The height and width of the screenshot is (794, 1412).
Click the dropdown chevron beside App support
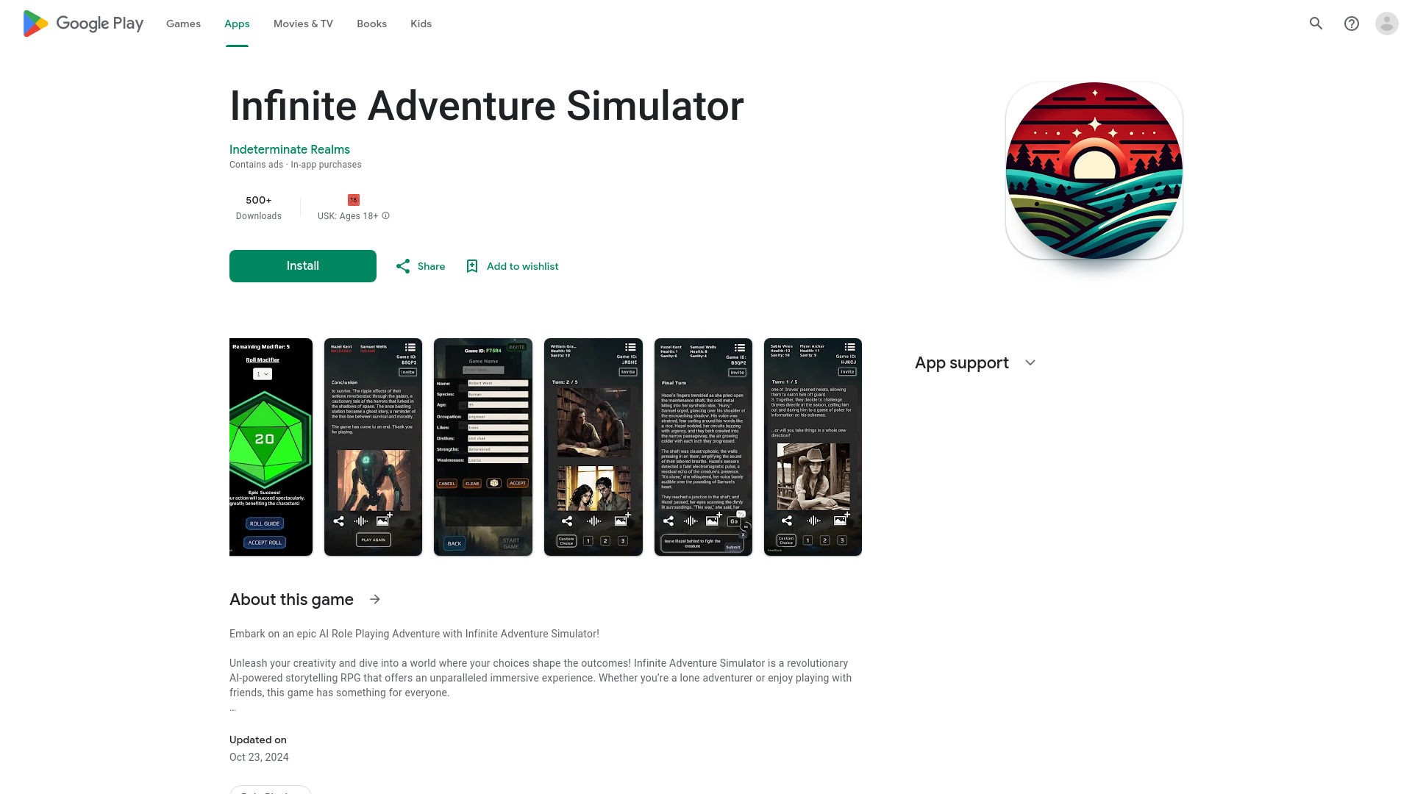[1030, 362]
